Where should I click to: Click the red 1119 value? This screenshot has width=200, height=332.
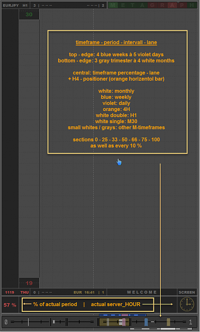(10, 292)
